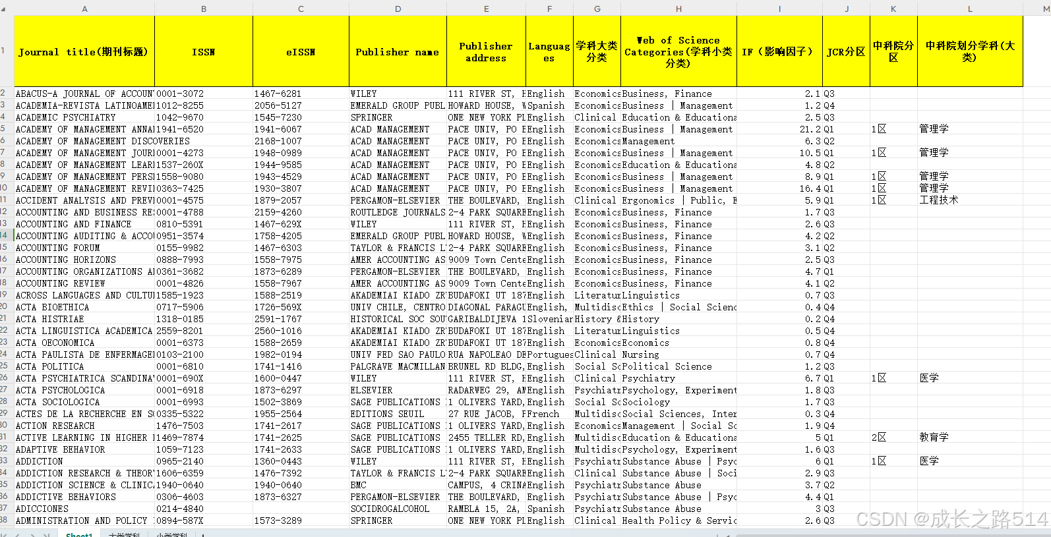The width and height of the screenshot is (1051, 537).
Task: Select the ISSN cell 0717-5906
Action: click(x=204, y=307)
